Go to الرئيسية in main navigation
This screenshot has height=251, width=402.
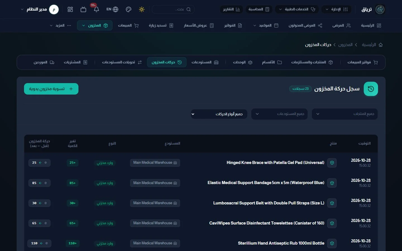371,25
